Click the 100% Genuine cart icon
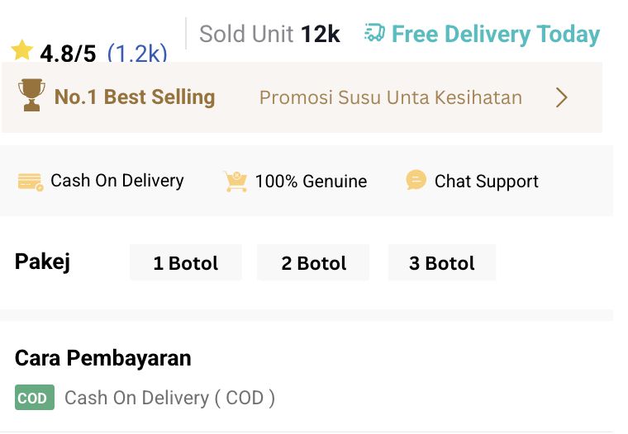This screenshot has width=628, height=434. [x=235, y=182]
